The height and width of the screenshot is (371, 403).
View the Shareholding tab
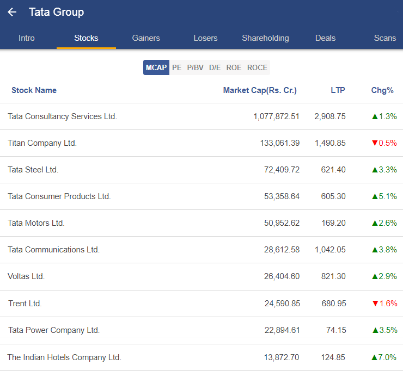(x=265, y=38)
